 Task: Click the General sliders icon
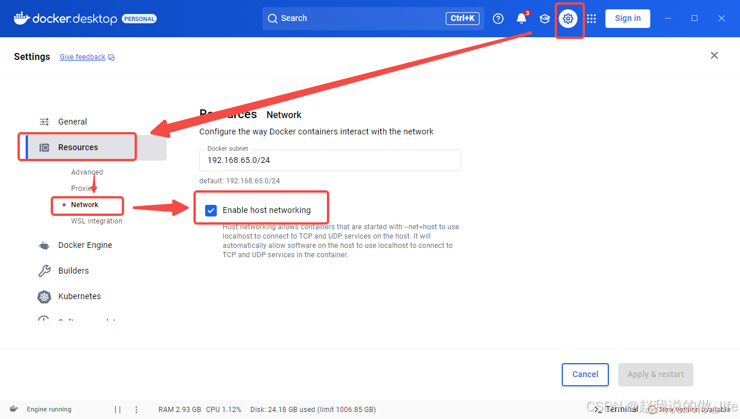point(44,122)
